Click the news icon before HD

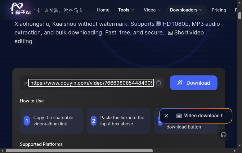[158, 24]
